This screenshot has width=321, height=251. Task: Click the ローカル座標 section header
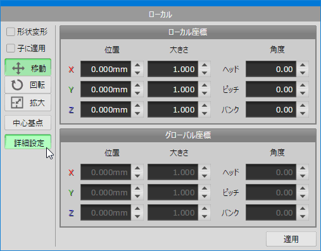click(188, 32)
